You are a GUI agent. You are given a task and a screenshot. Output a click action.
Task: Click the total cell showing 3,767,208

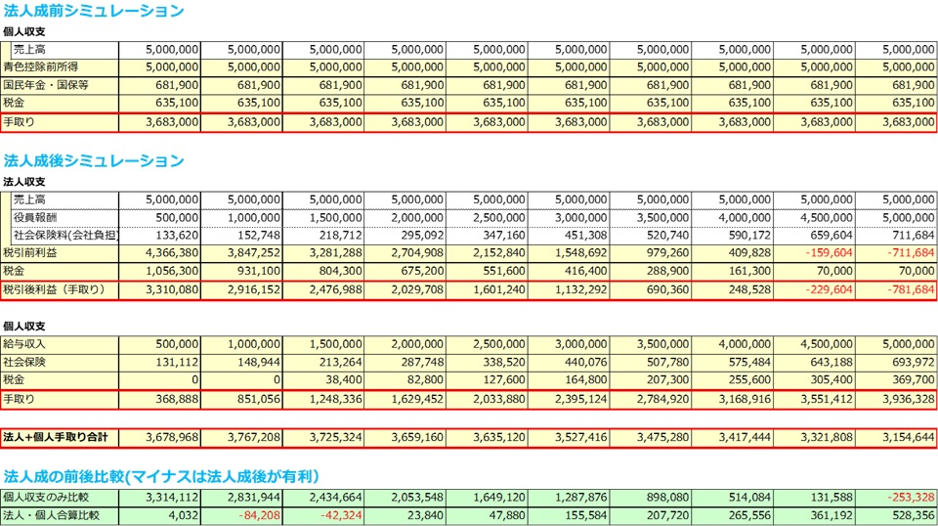pos(241,437)
